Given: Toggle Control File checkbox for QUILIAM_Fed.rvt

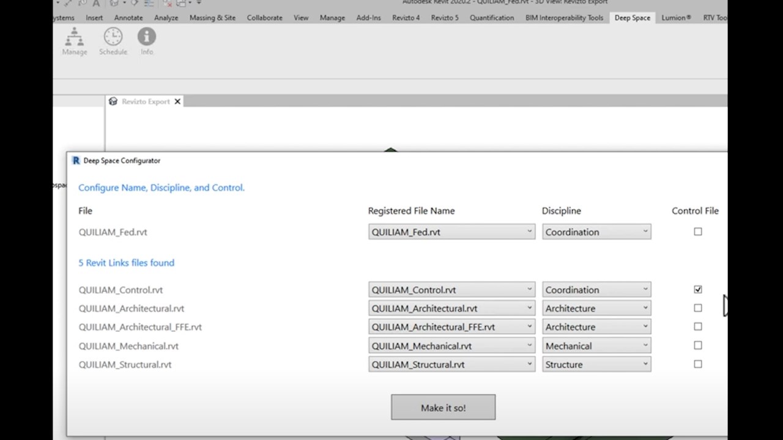Looking at the screenshot, I should pos(698,232).
